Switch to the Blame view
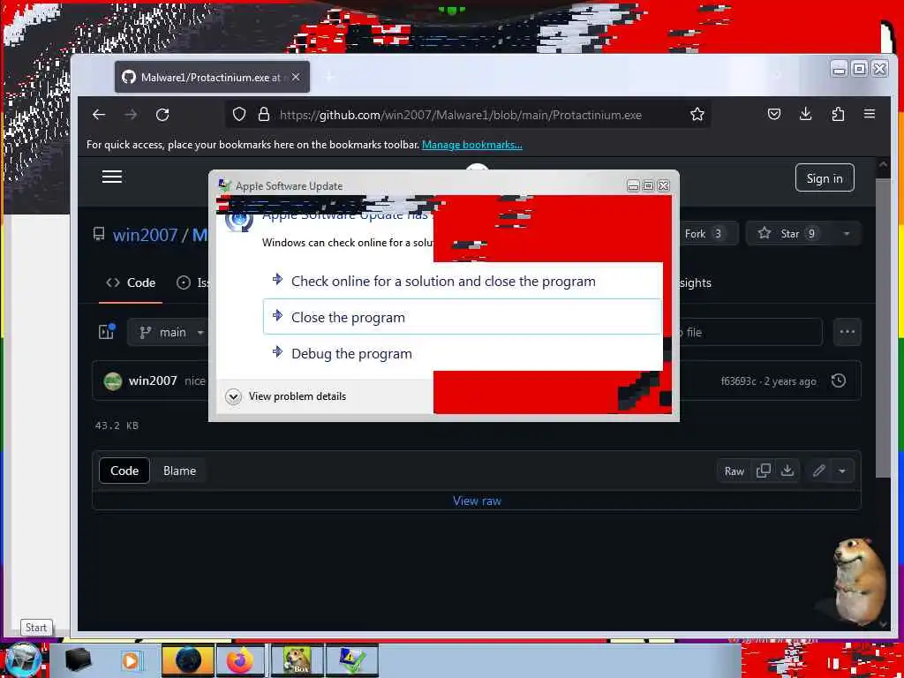Viewport: 904px width, 678px height. tap(179, 471)
